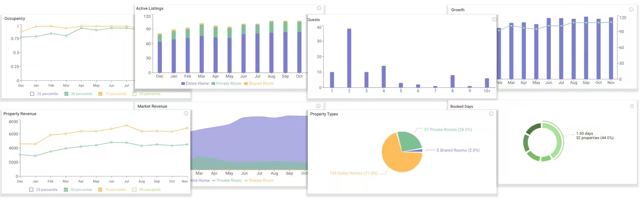The image size is (644, 209).
Task: Uncheck 75 percentile in Property Revenue chart
Action: click(x=100, y=189)
